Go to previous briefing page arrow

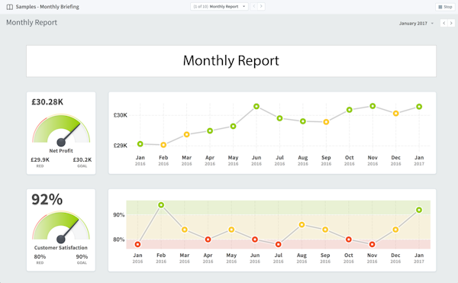254,6
